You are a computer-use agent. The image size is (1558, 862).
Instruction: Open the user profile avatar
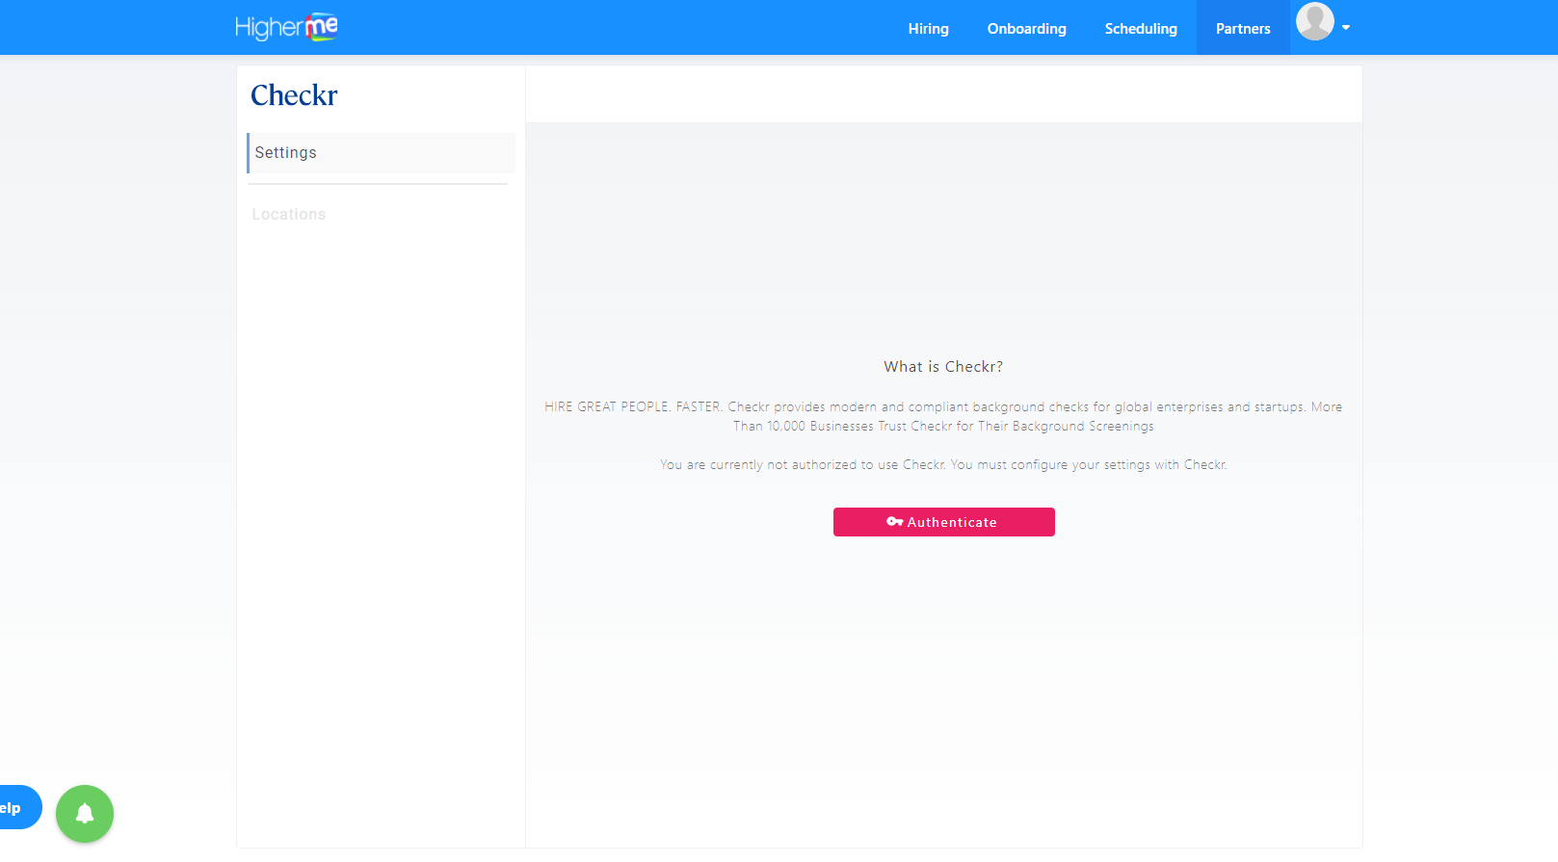coord(1314,21)
